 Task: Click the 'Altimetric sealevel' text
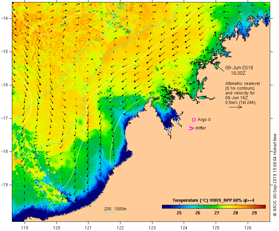click(x=243, y=84)
